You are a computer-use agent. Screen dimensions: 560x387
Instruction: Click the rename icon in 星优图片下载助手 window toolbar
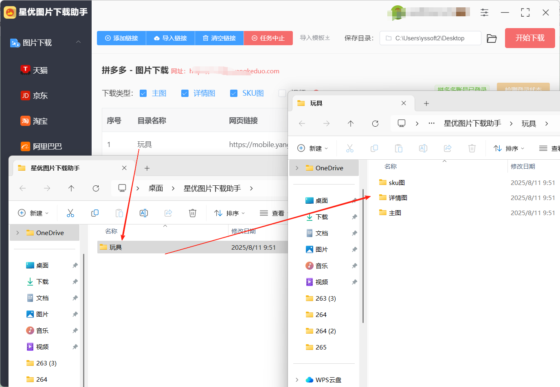coord(144,213)
